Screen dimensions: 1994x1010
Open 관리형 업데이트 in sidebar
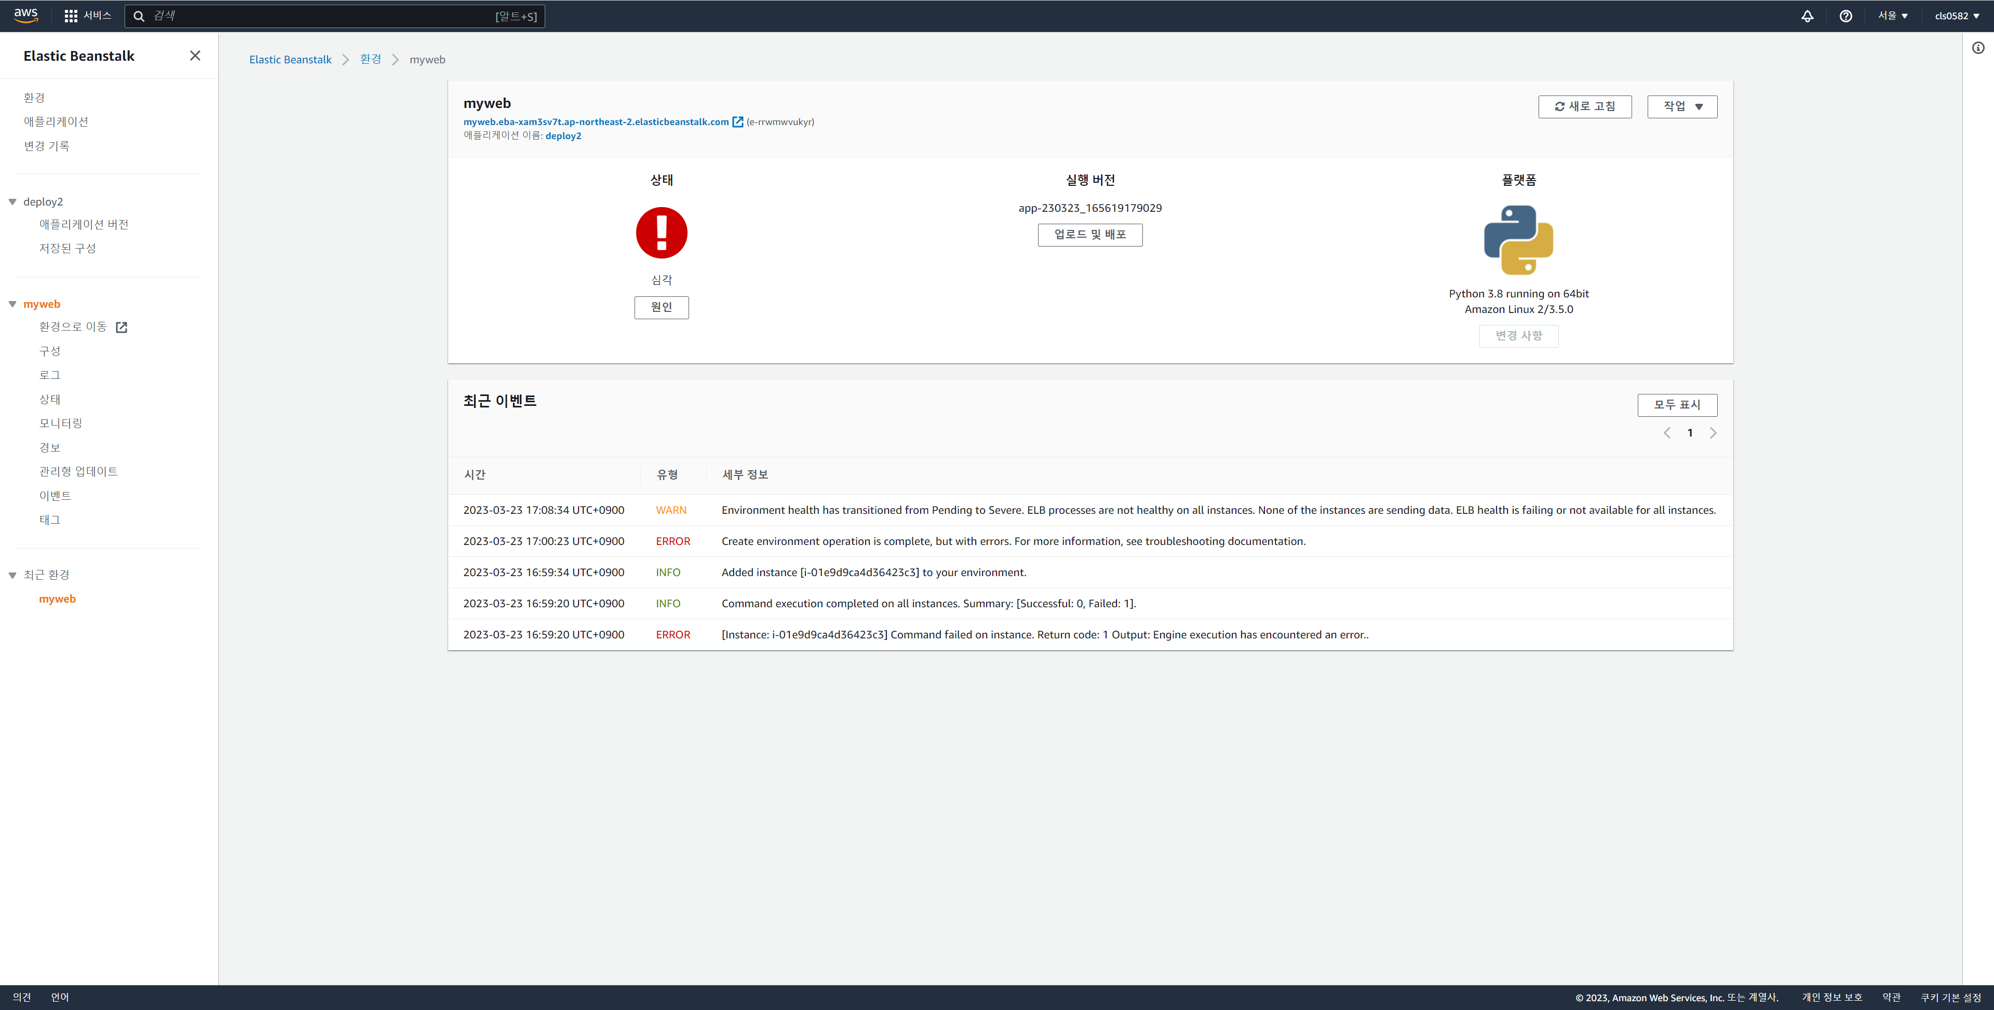[x=78, y=471]
